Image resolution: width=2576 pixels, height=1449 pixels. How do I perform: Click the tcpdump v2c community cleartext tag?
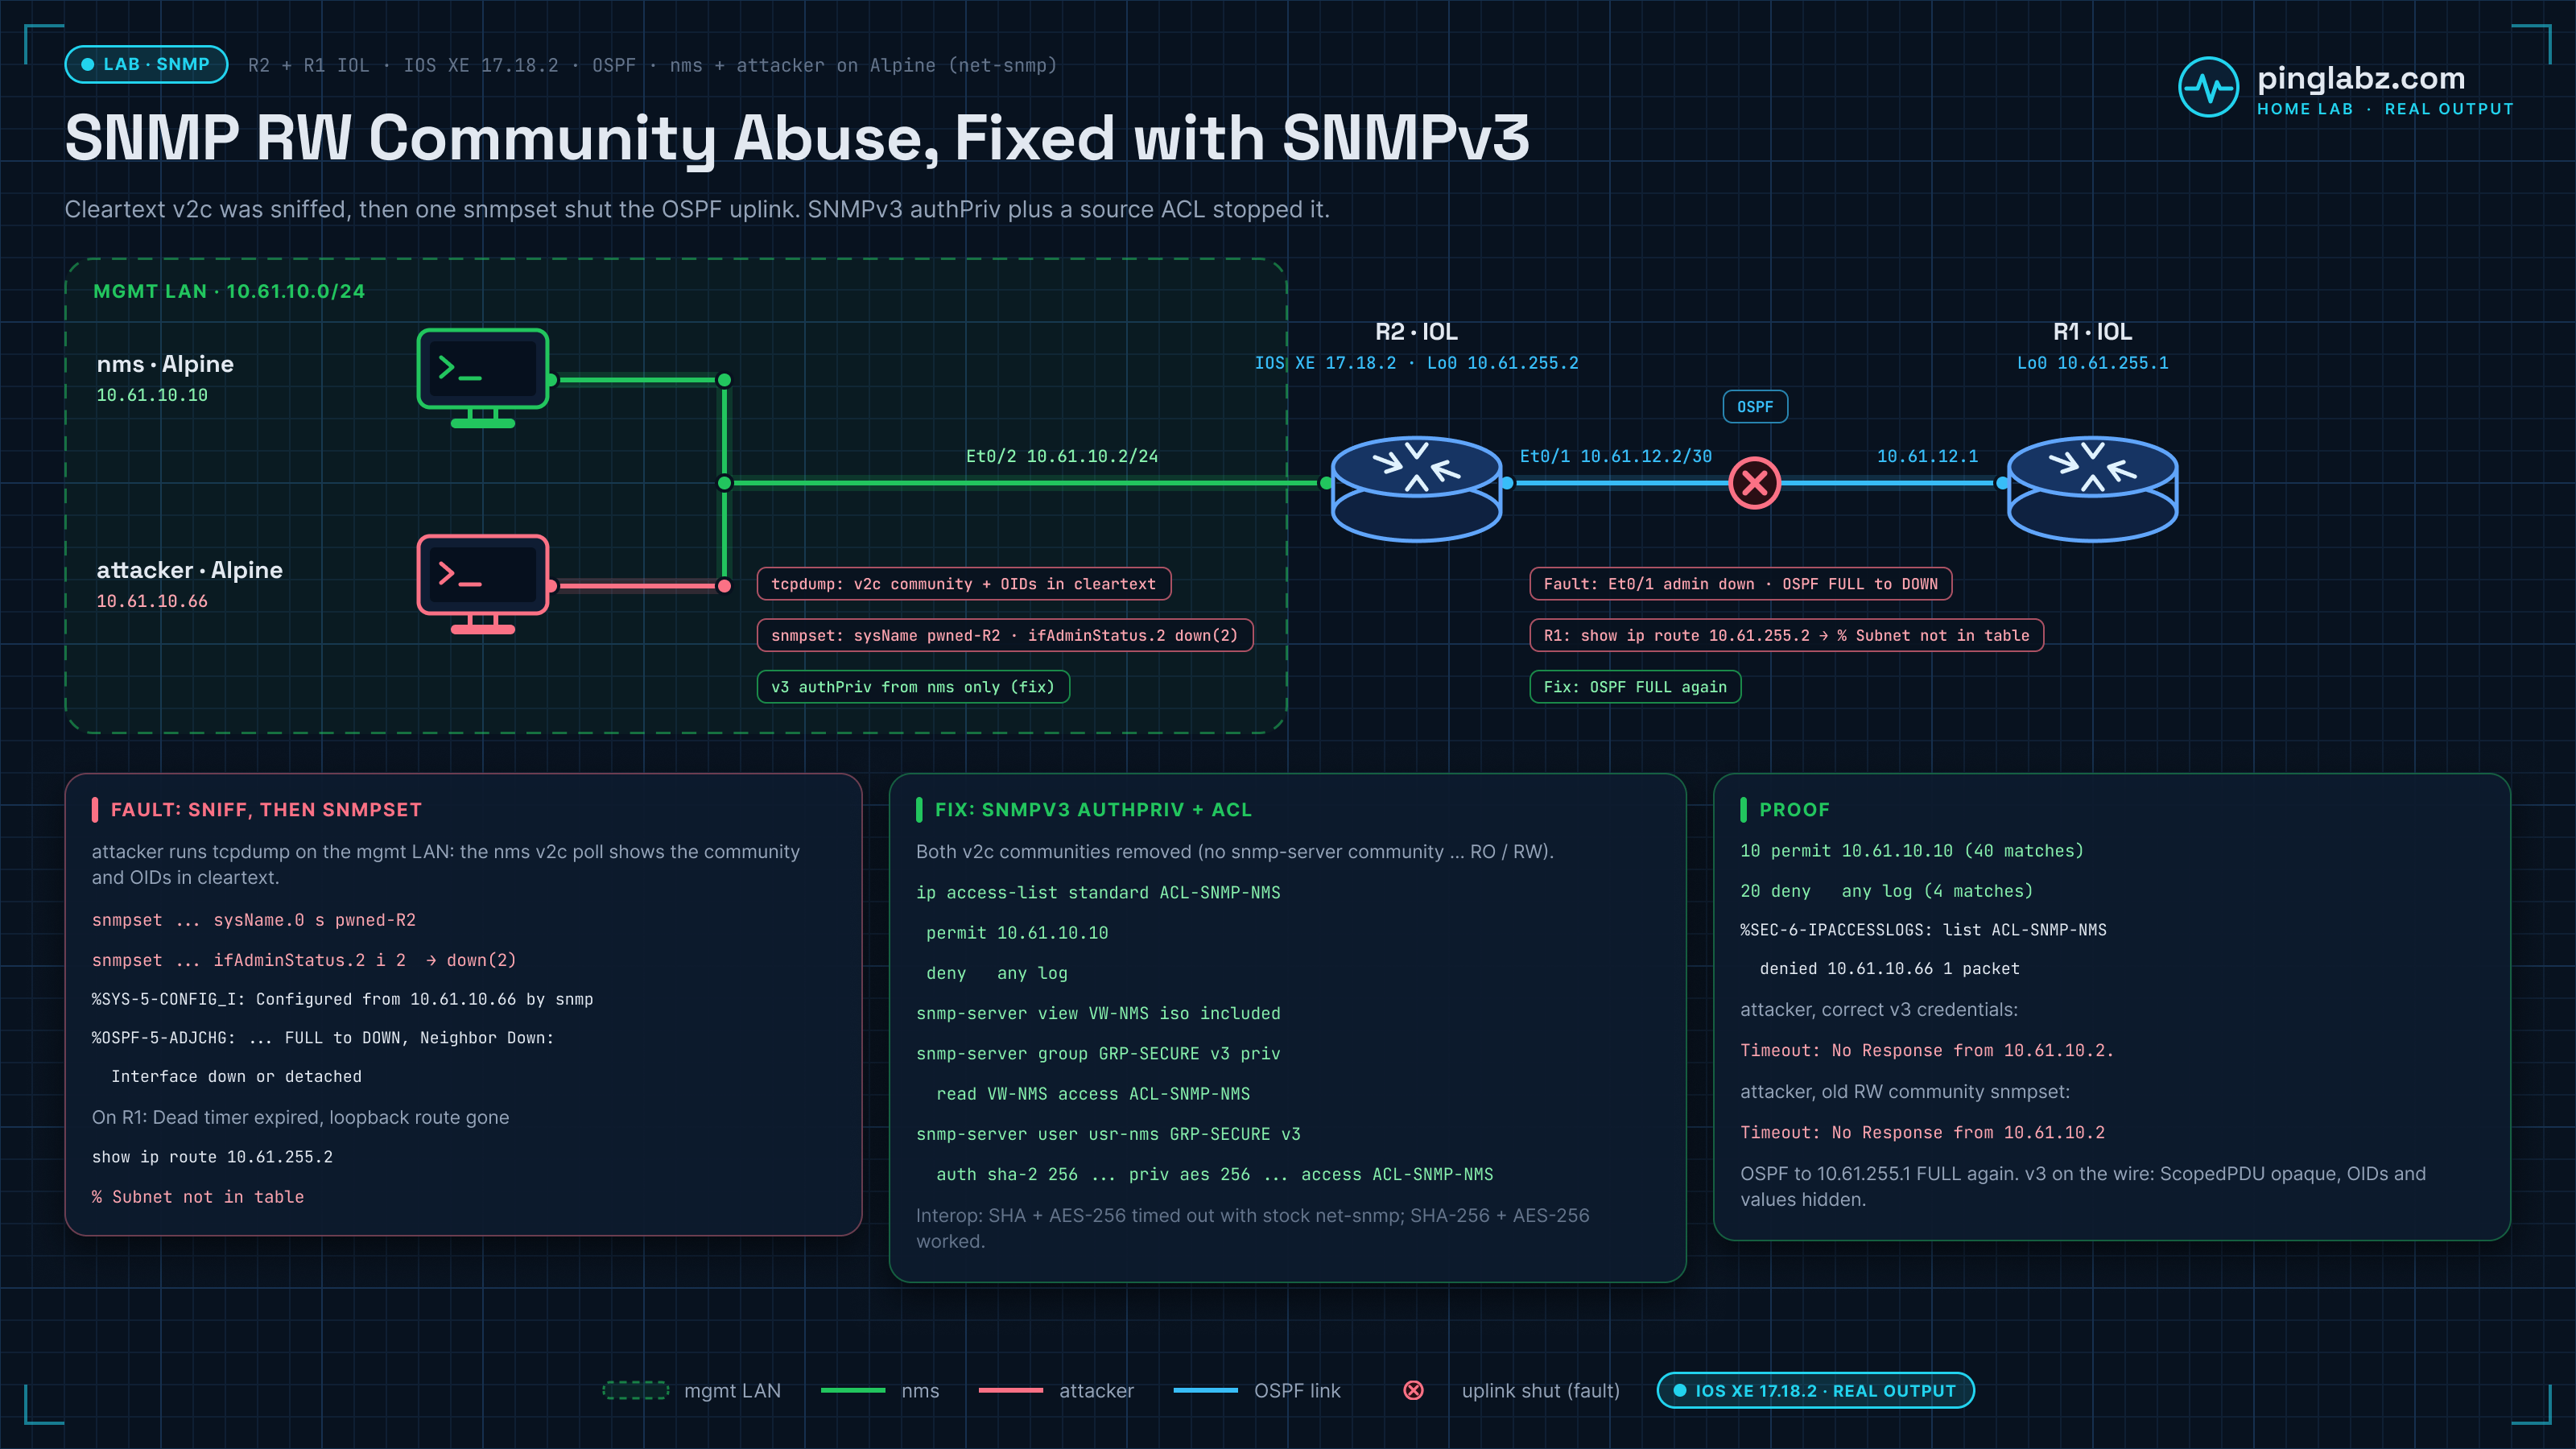[963, 584]
